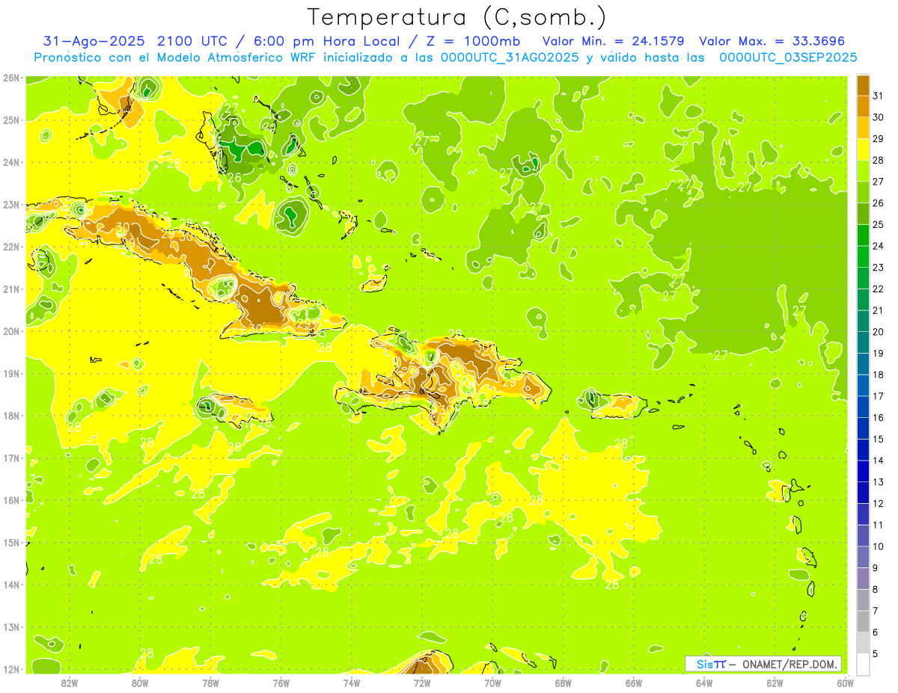Select the "0000UTC_31AGO2025" initialization time
The image size is (898, 693).
[510, 58]
